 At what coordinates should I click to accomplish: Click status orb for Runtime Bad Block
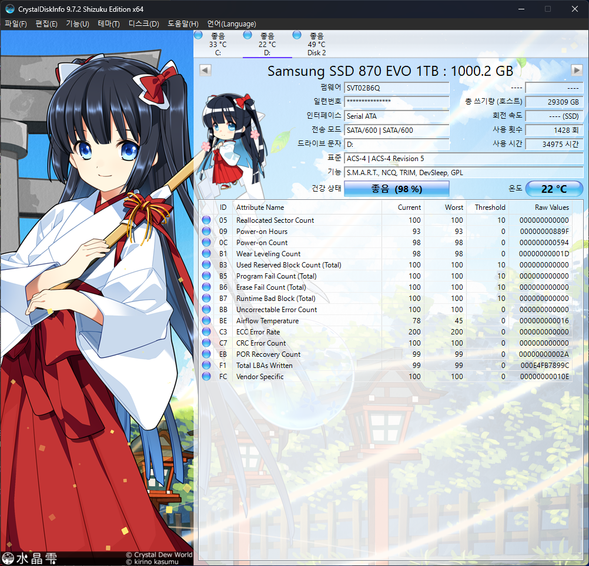pyautogui.click(x=206, y=298)
